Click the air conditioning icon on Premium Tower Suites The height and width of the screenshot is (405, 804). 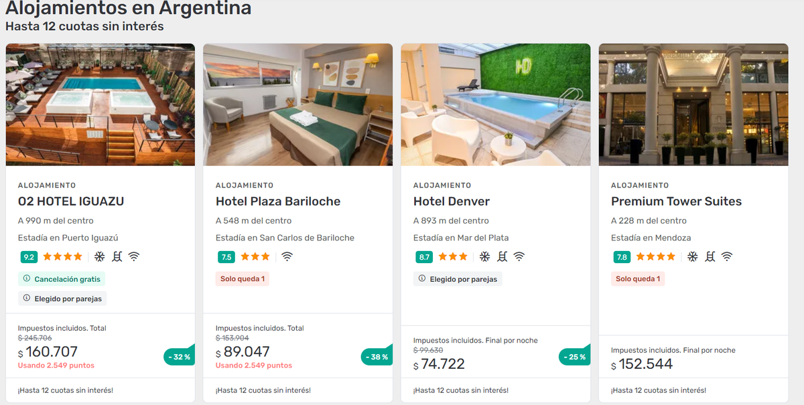coord(693,256)
